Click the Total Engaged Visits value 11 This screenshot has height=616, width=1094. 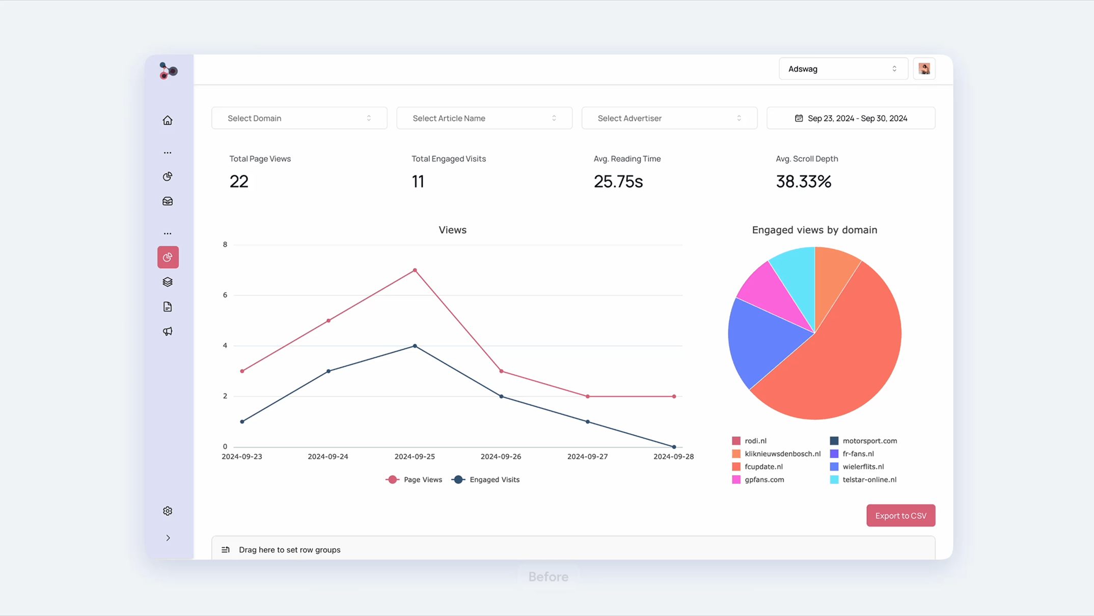tap(418, 181)
